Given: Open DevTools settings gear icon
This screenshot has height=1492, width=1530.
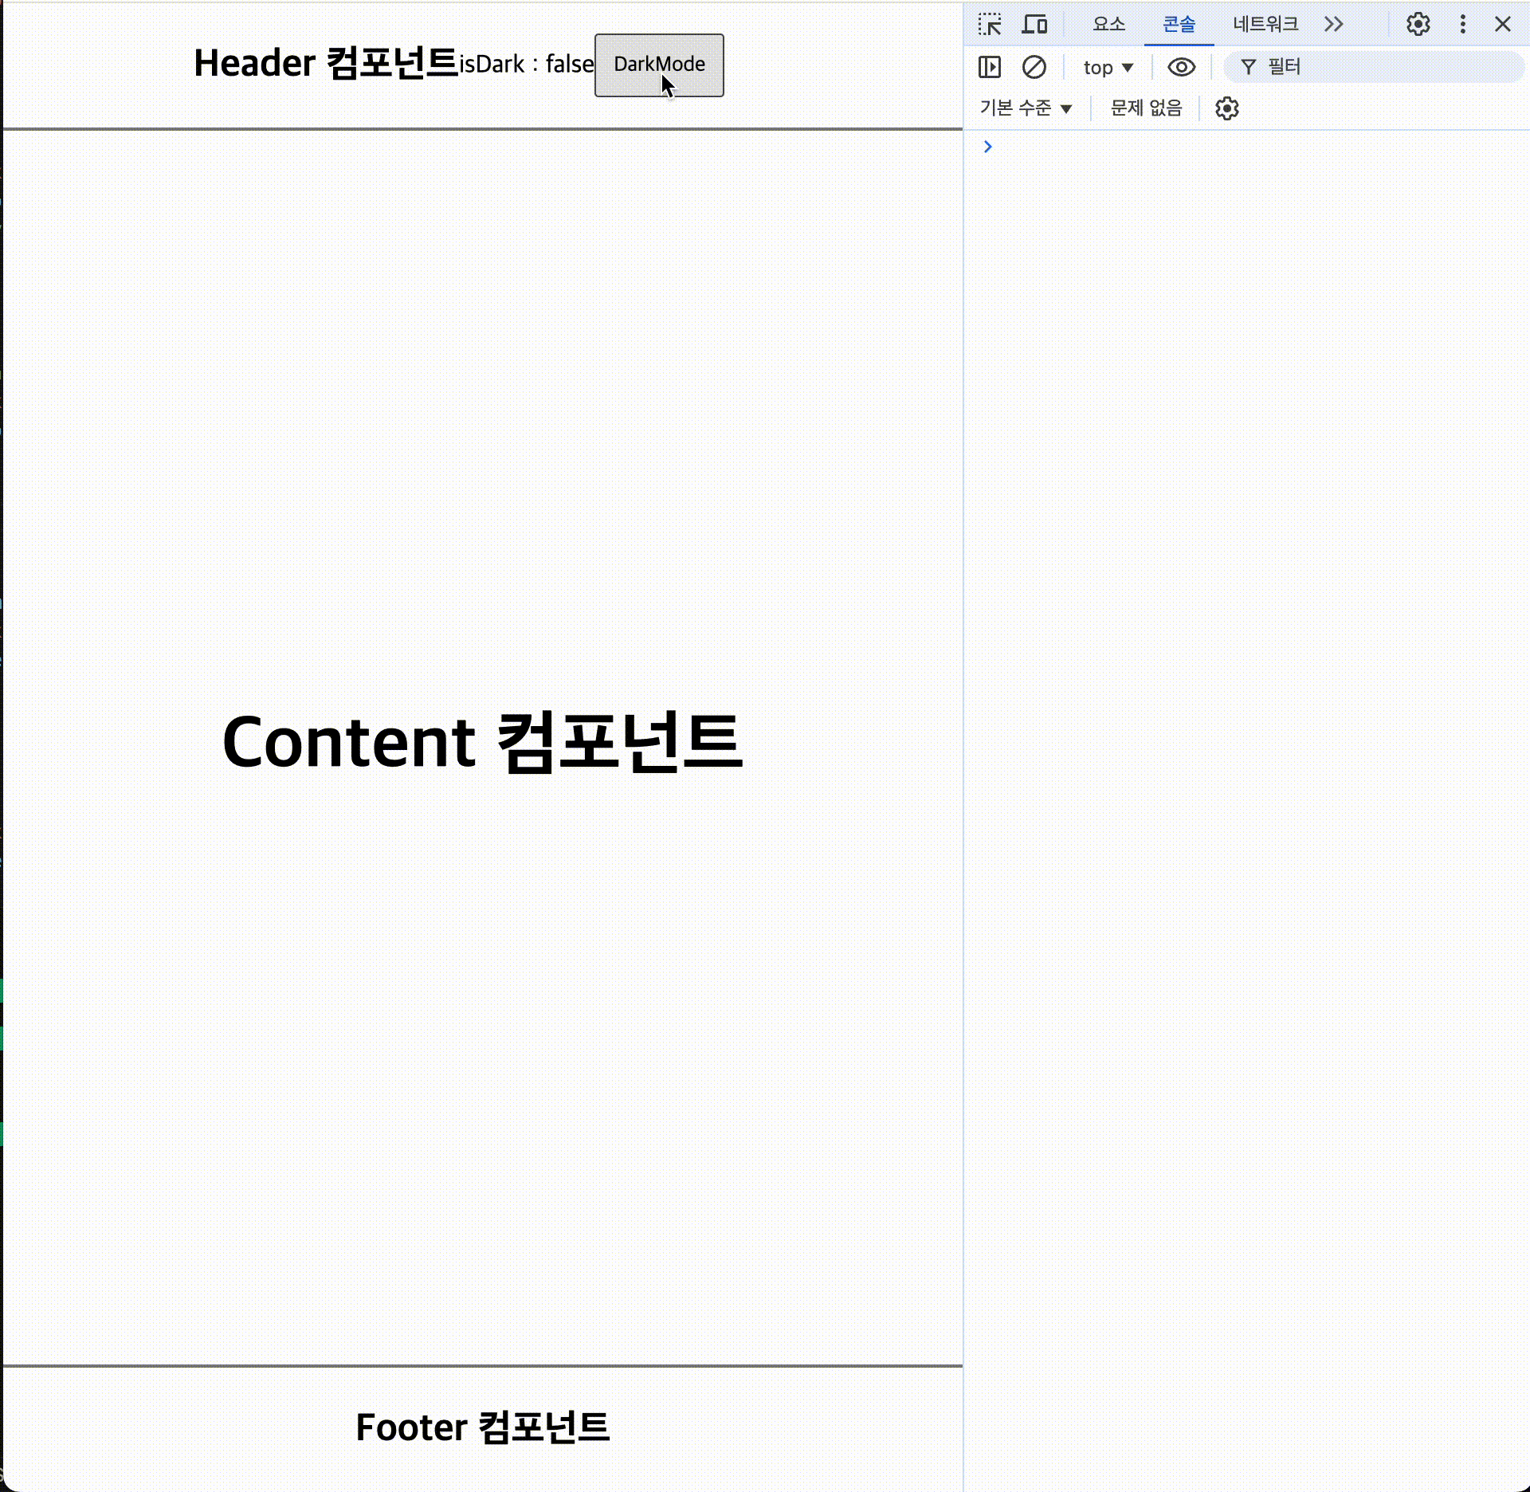Looking at the screenshot, I should (1418, 25).
